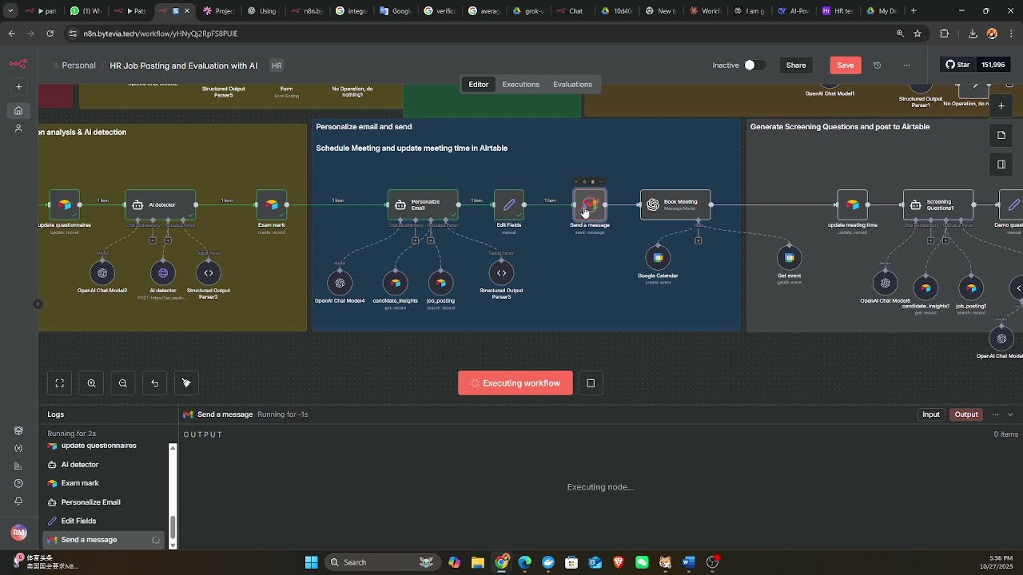Select the Structured Output Parser3 node
This screenshot has height=575, width=1023.
[501, 273]
